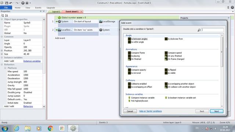This screenshot has height=132, width=235.
Task: Select the 'Compare frame' condition
Action: 136,53
